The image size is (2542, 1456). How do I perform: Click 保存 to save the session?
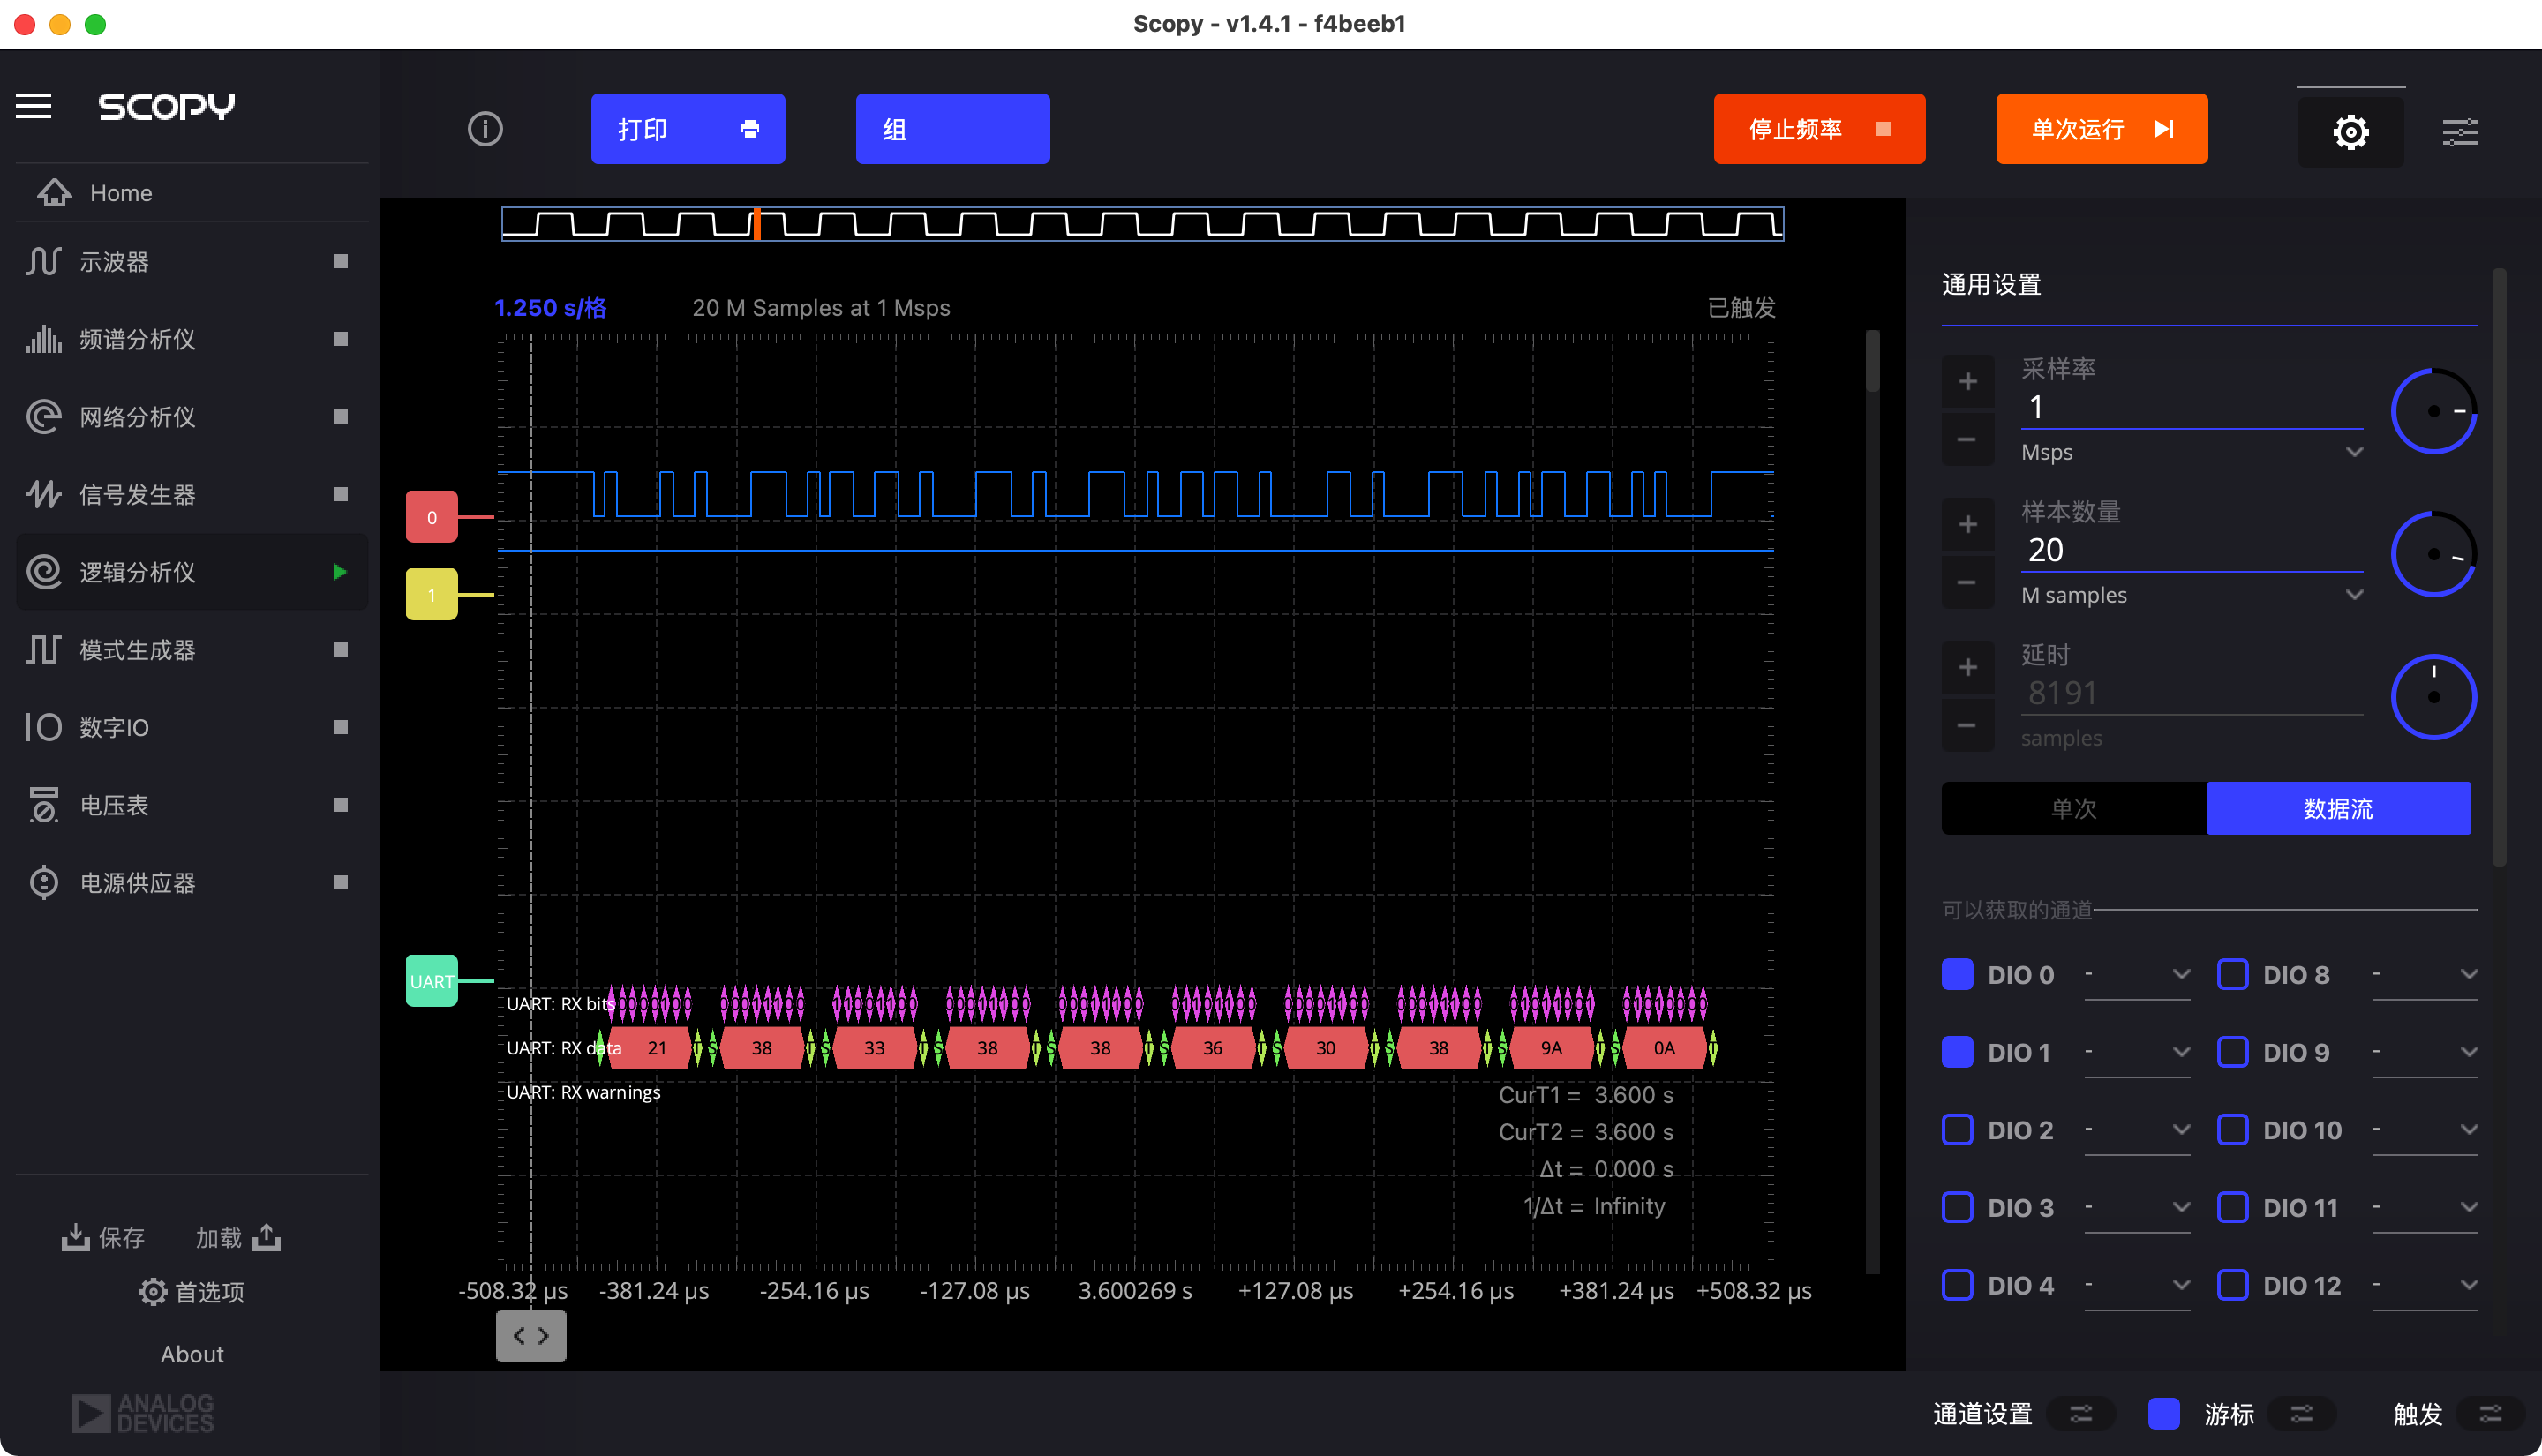click(103, 1238)
